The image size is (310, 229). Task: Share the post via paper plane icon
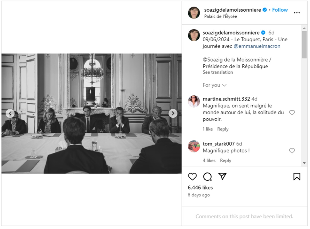[x=222, y=176]
